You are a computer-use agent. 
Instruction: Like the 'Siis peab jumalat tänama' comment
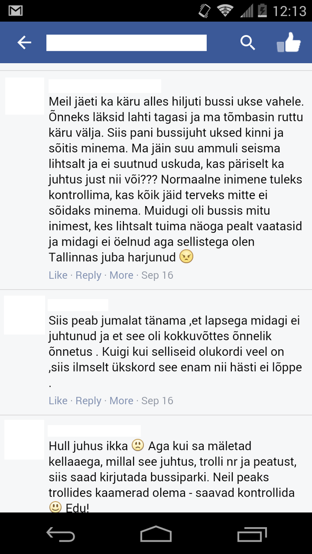click(58, 401)
